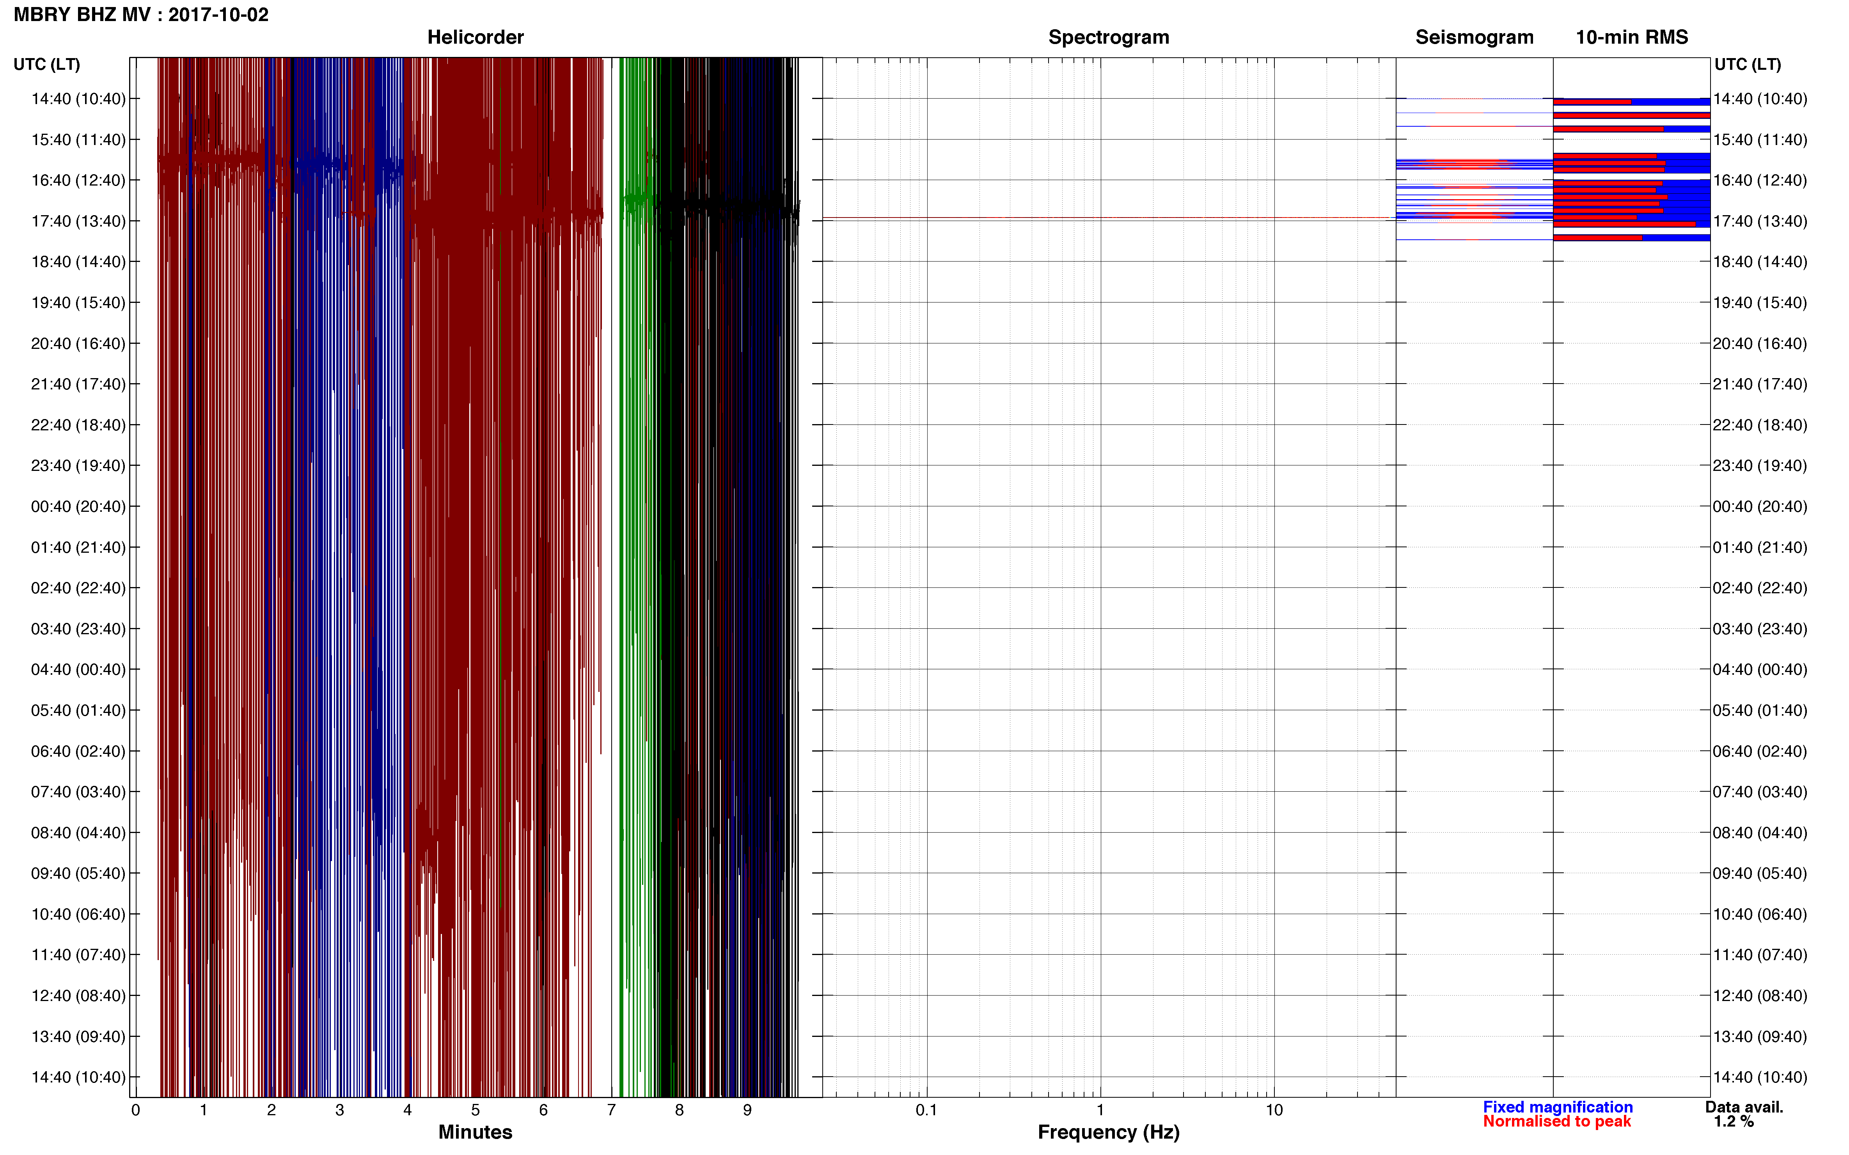1849x1155 pixels.
Task: Select the Normalised to peak legend text
Action: [x=1557, y=1121]
